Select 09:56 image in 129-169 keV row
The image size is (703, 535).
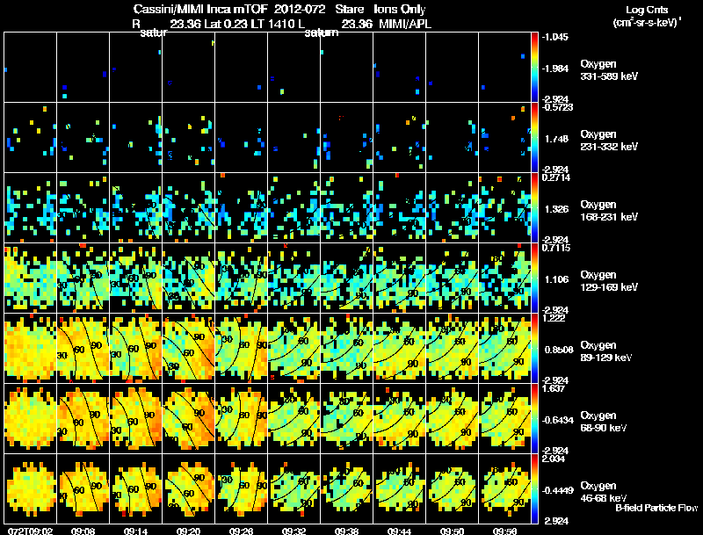pos(504,278)
